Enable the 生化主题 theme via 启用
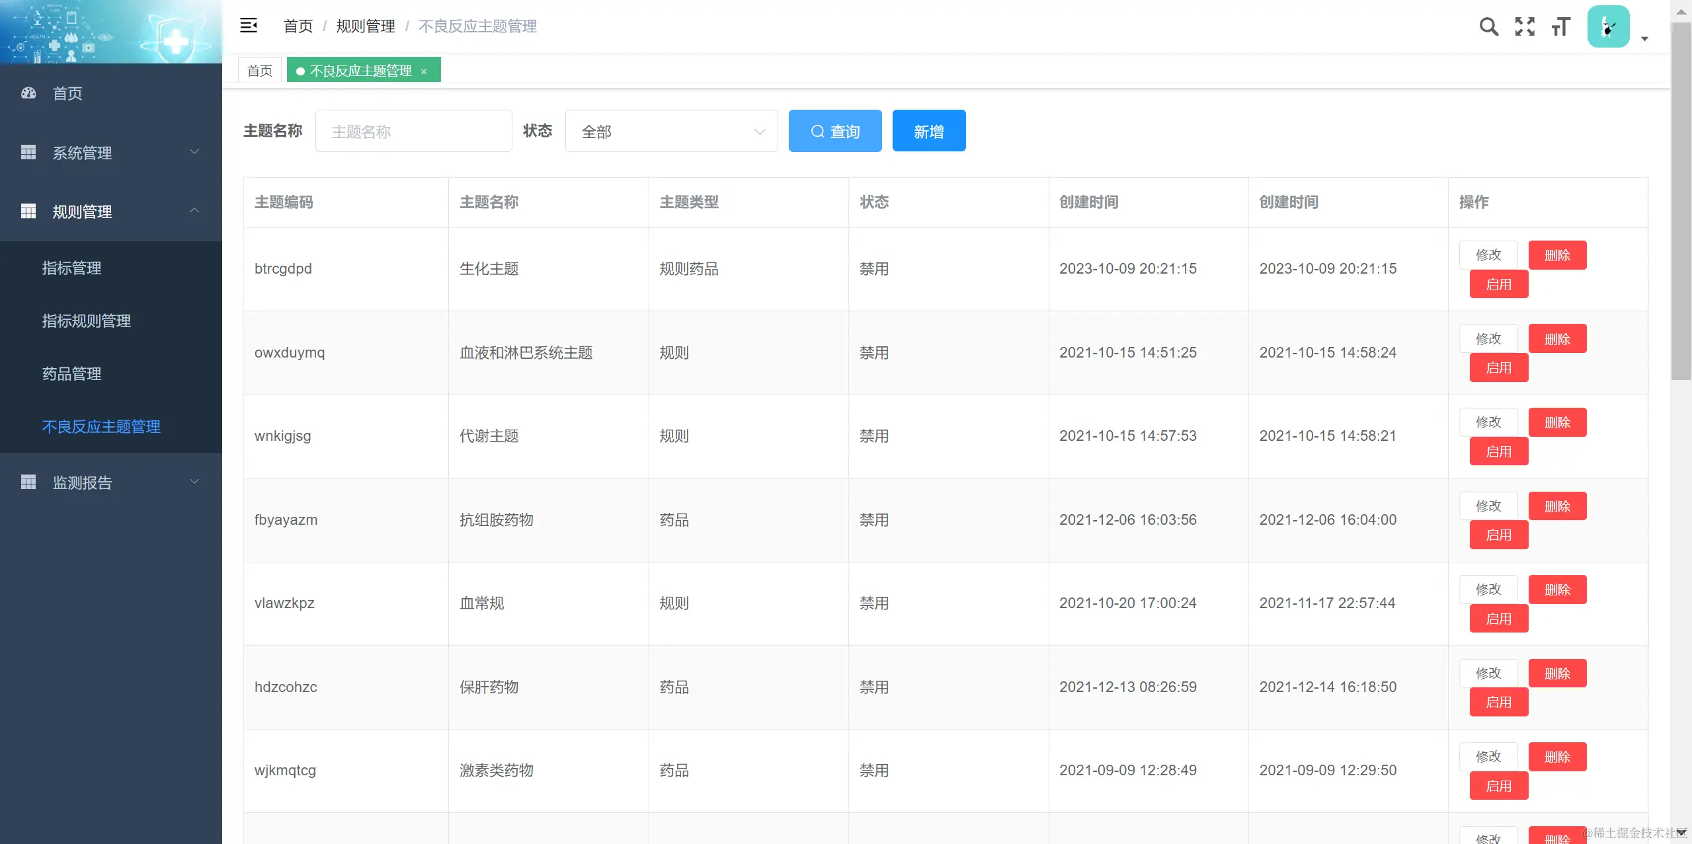 pos(1498,284)
